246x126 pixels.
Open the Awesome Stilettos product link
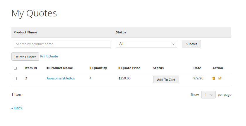click(x=61, y=78)
